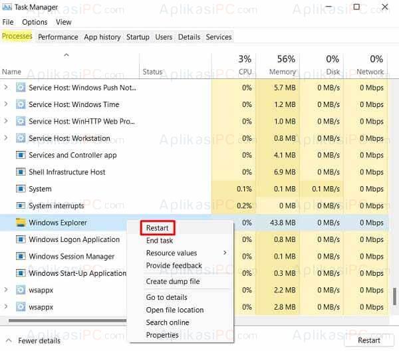Click the System process icon

[21, 189]
